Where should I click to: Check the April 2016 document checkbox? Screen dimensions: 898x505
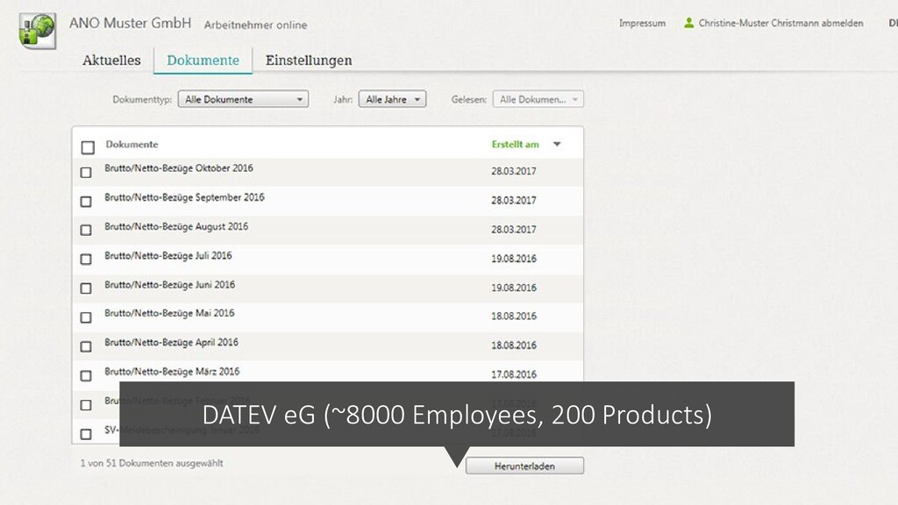click(86, 346)
